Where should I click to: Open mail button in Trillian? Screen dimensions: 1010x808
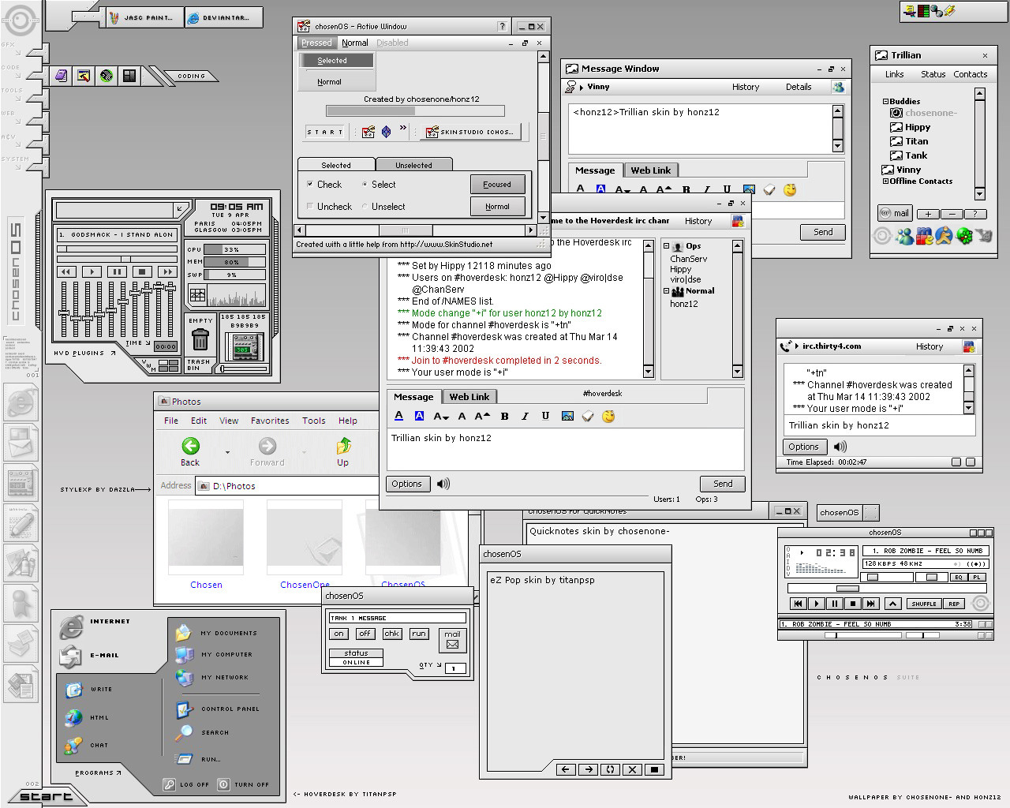[896, 213]
